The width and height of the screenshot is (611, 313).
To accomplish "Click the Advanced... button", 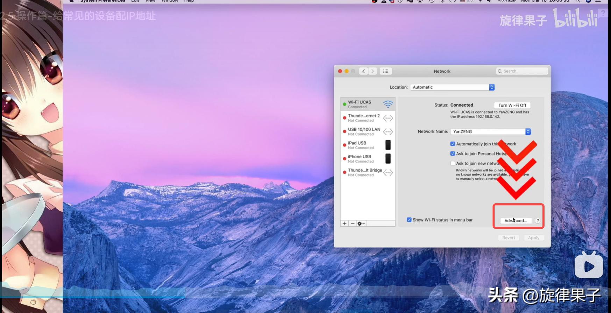I will point(516,221).
